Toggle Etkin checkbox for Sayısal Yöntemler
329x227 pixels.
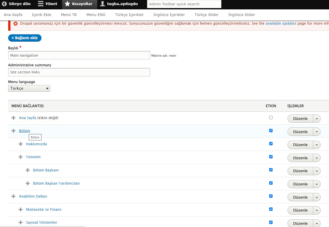[271, 222]
